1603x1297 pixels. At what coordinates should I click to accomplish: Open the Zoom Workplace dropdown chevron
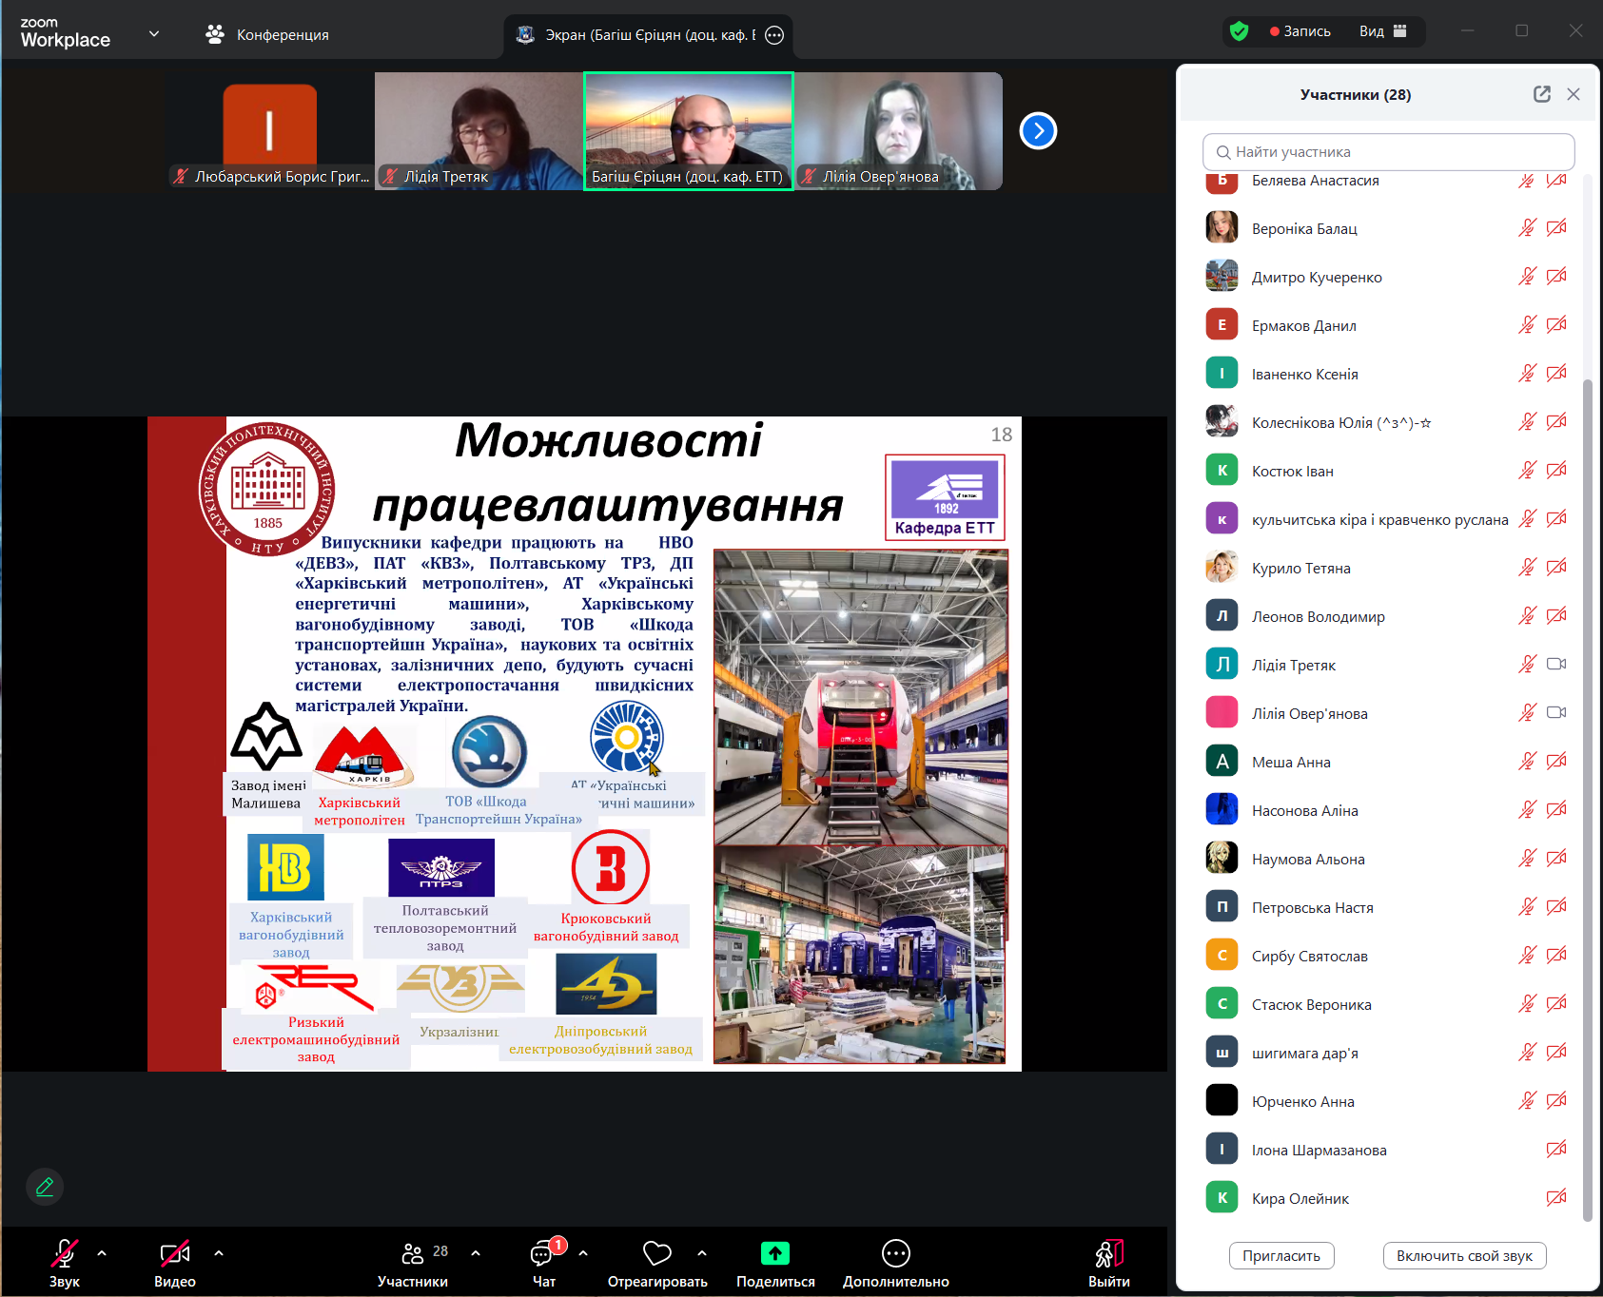pyautogui.click(x=154, y=34)
